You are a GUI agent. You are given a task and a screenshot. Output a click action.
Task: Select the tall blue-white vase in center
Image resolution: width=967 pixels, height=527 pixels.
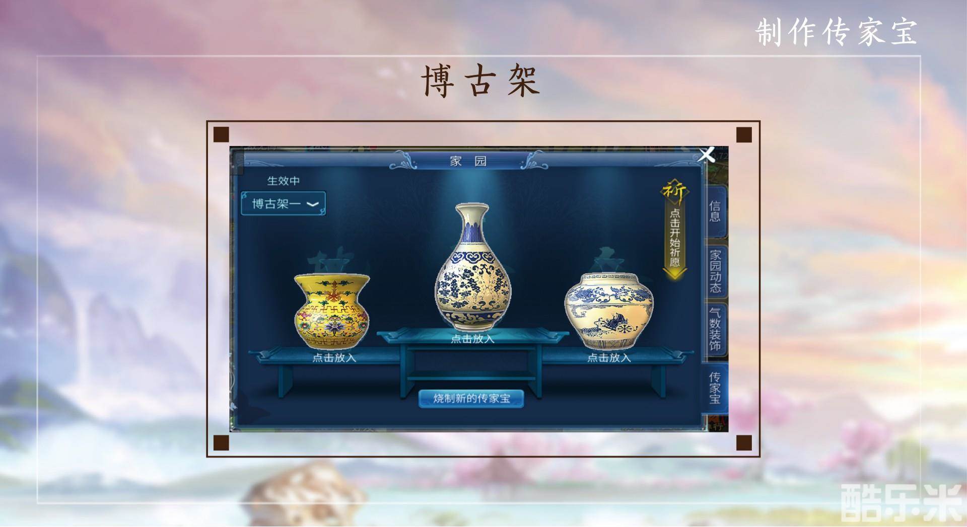click(472, 267)
